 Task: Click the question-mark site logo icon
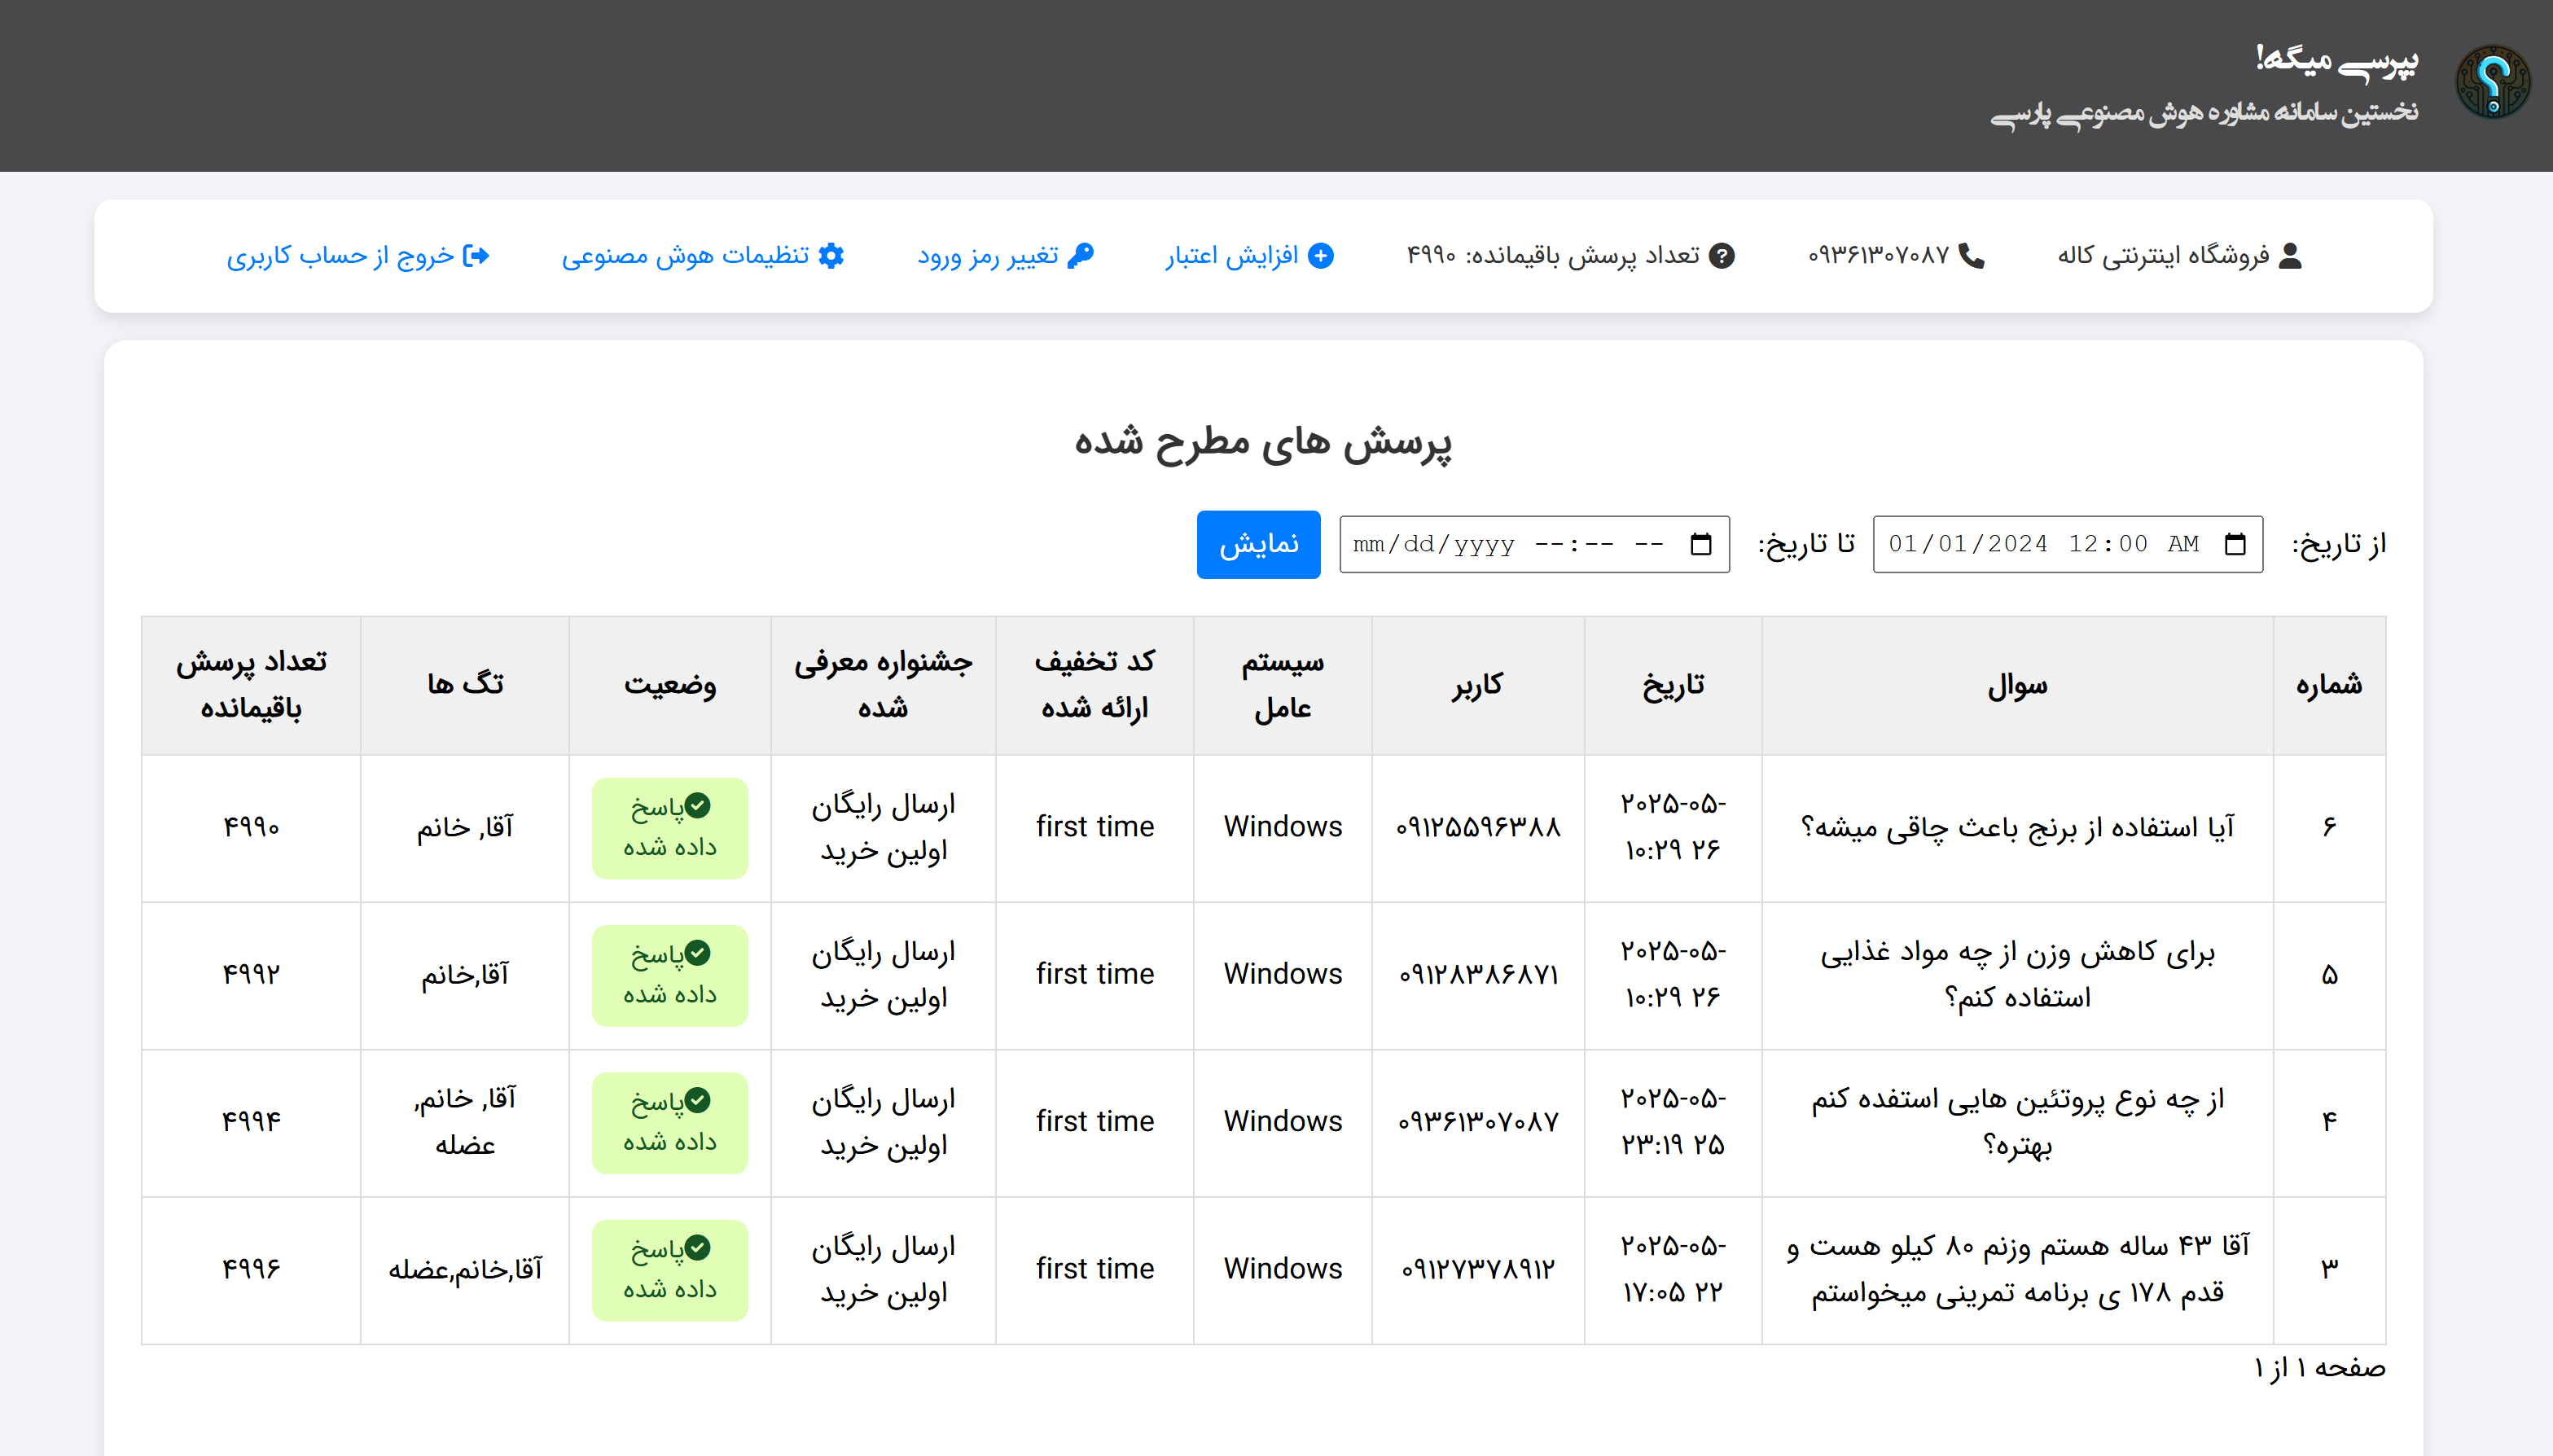pyautogui.click(x=2492, y=82)
